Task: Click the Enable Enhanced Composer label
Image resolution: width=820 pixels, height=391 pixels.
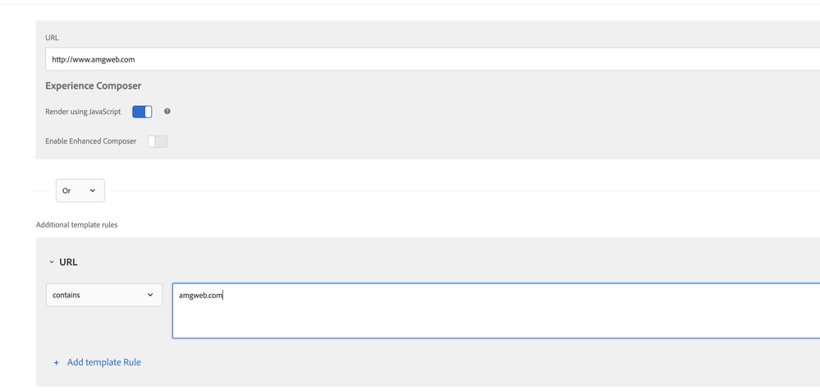Action: point(91,141)
